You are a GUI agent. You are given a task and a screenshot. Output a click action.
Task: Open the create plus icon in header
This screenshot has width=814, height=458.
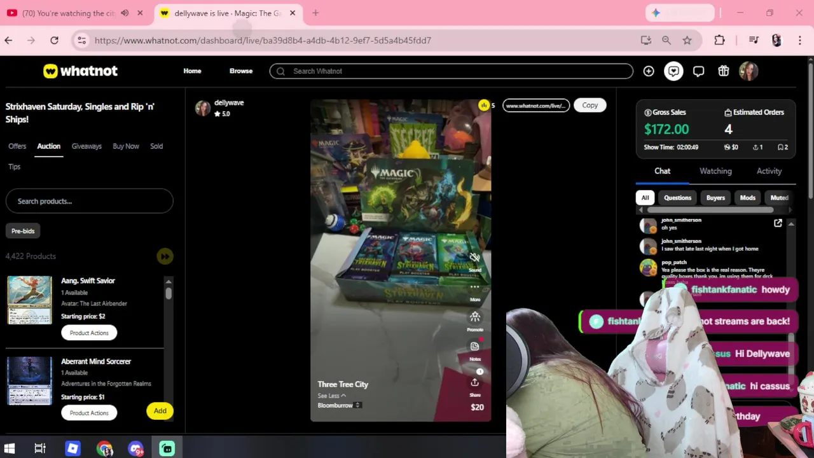pos(649,71)
